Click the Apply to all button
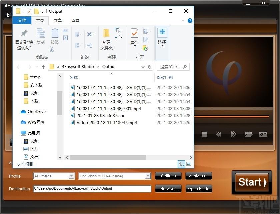Viewport: 280px width, 214px height. point(199,176)
